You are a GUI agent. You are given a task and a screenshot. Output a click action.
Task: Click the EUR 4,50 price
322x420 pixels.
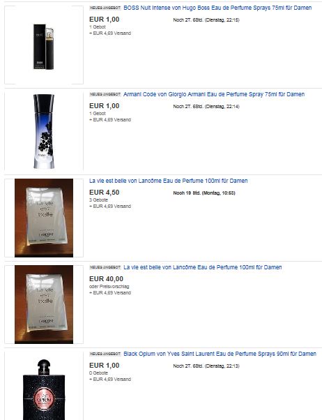click(104, 193)
